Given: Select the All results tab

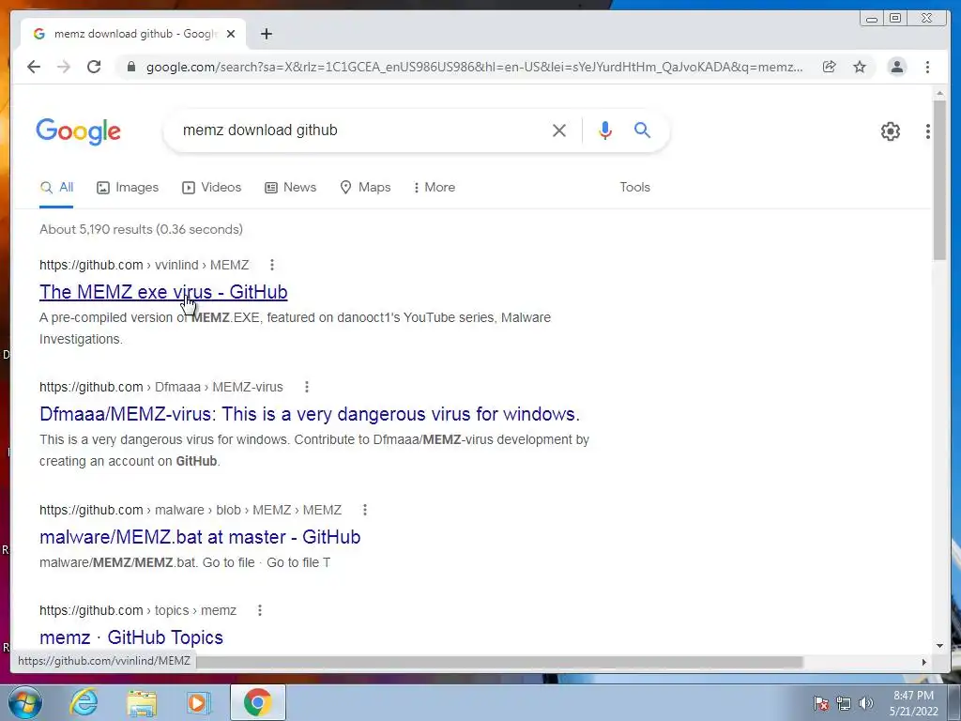Looking at the screenshot, I should tap(56, 187).
